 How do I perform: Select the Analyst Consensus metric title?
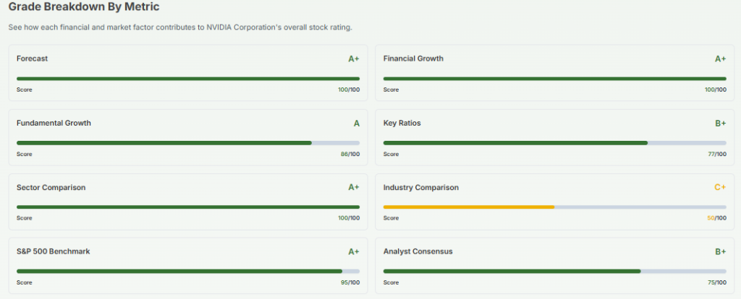coord(418,252)
